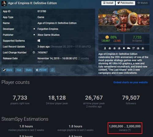Screen dimensions: 153x137
Task: Click the single-player category icon
Action: 105,48
